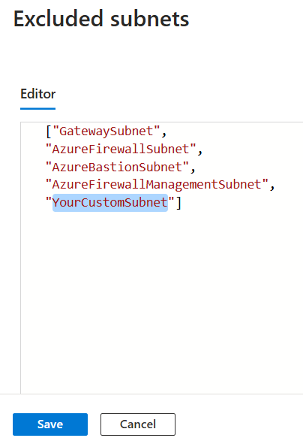Place cursor in GatewaySubnet text
This screenshot has width=303, height=444.
(106, 131)
